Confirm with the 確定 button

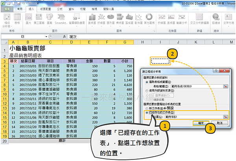[x=201, y=123]
